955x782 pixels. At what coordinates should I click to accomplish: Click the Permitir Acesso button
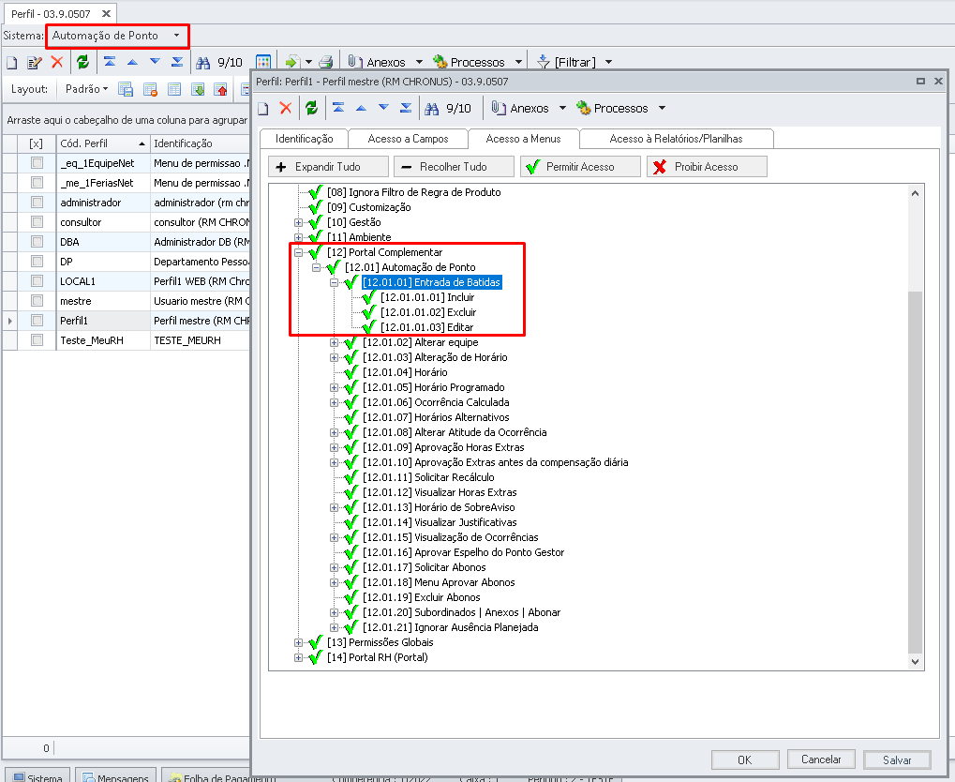(580, 167)
